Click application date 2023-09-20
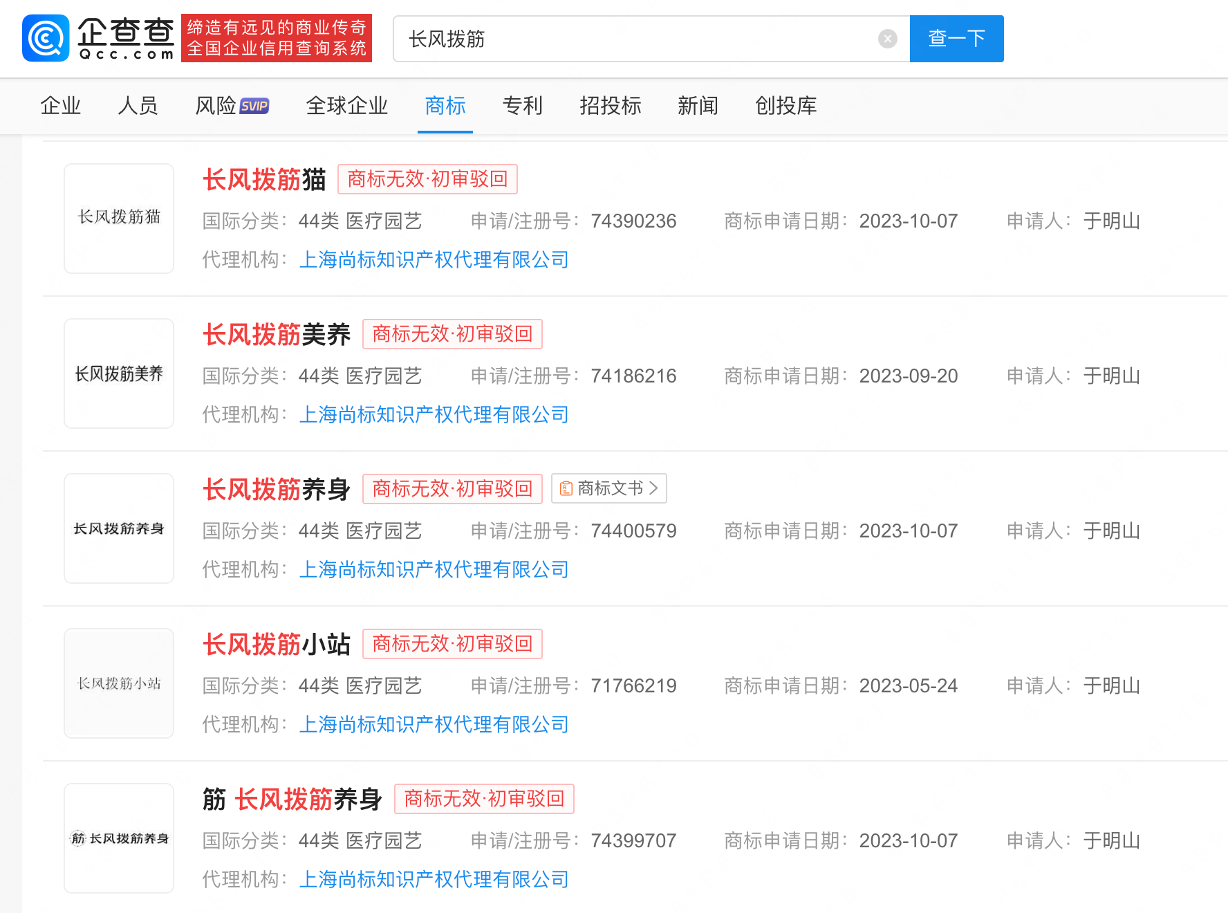 909,376
